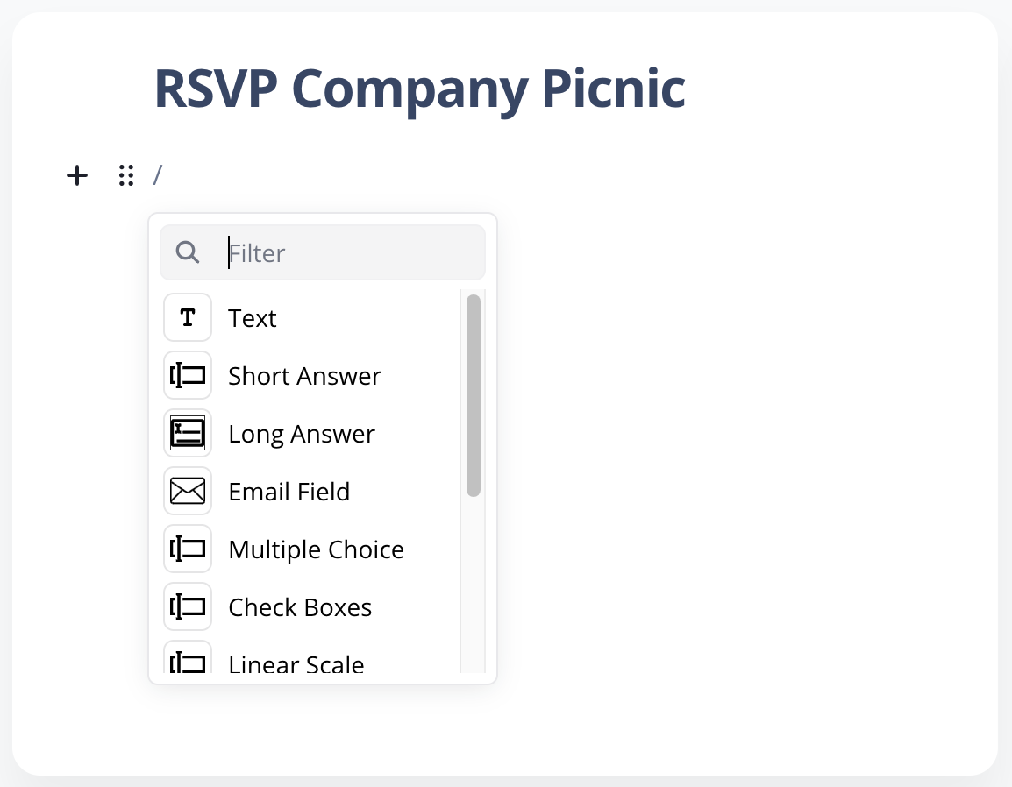The height and width of the screenshot is (787, 1012).
Task: Click the Multiple Choice block icon
Action: pos(188,549)
